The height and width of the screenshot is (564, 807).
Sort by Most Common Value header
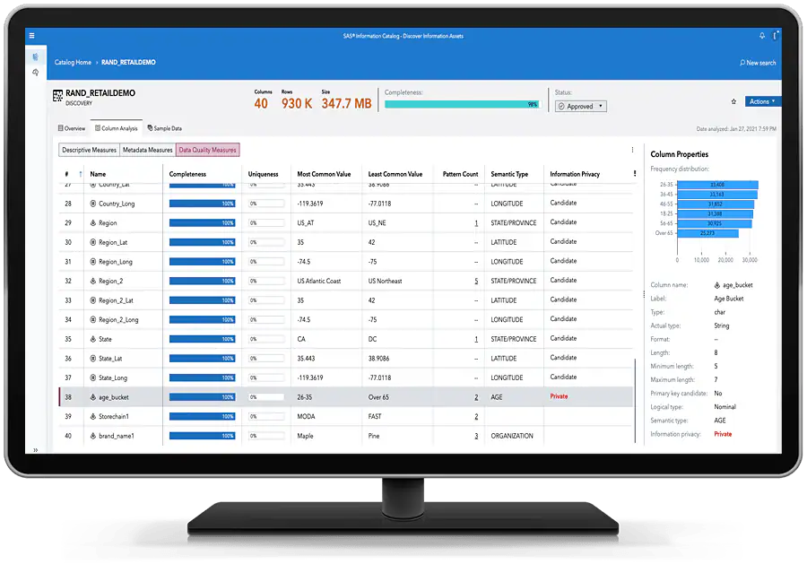[x=324, y=174]
